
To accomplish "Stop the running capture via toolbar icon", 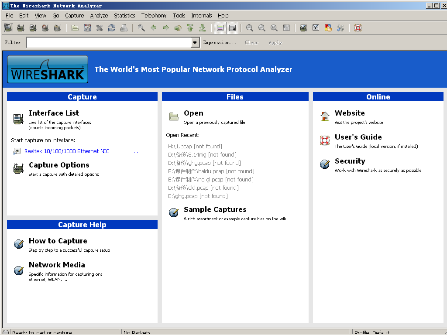I will pyautogui.click(x=45, y=27).
